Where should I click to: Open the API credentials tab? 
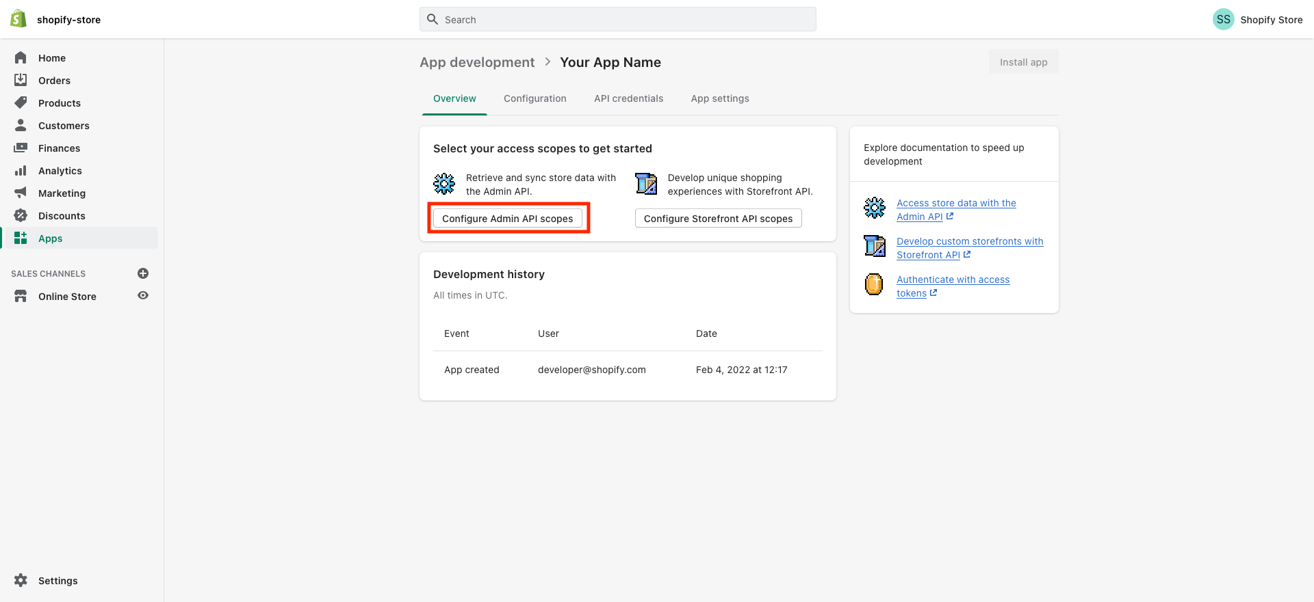628,98
